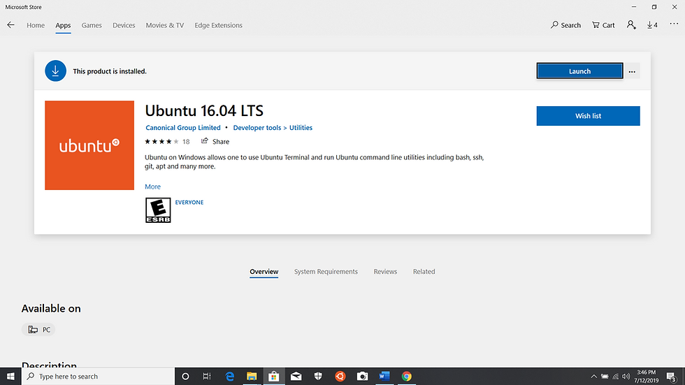Click the star rating with 18 reviews
Image resolution: width=685 pixels, height=385 pixels.
click(167, 141)
